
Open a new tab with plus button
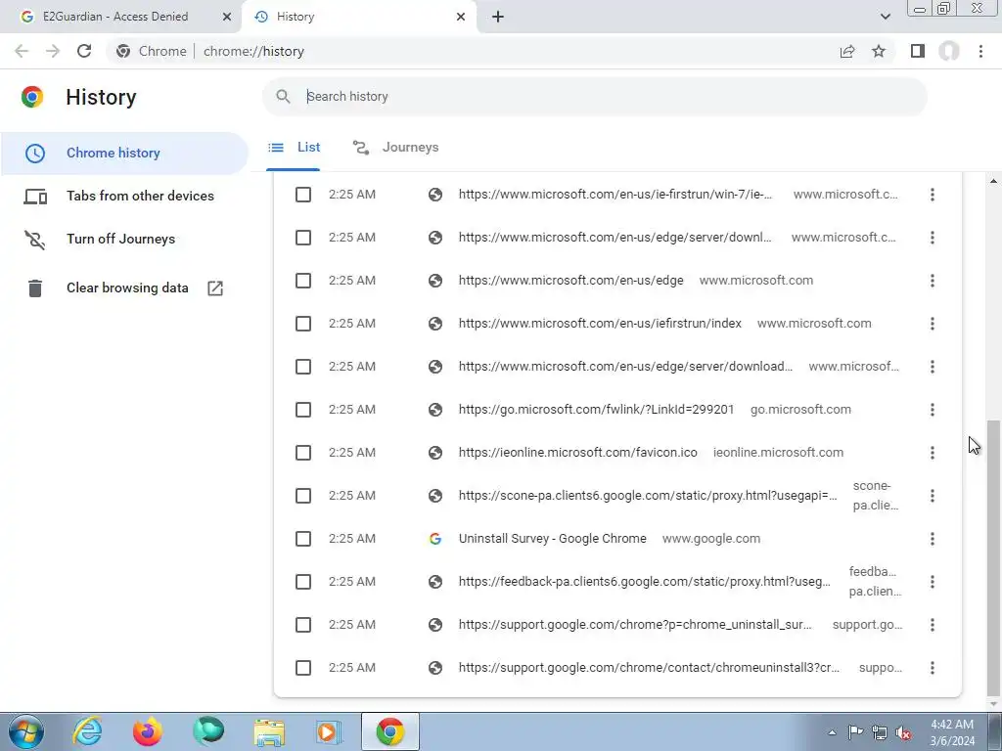498,17
